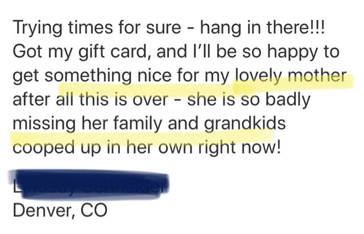Click the words 'she is so badly'
The image size is (364, 234).
point(249,100)
